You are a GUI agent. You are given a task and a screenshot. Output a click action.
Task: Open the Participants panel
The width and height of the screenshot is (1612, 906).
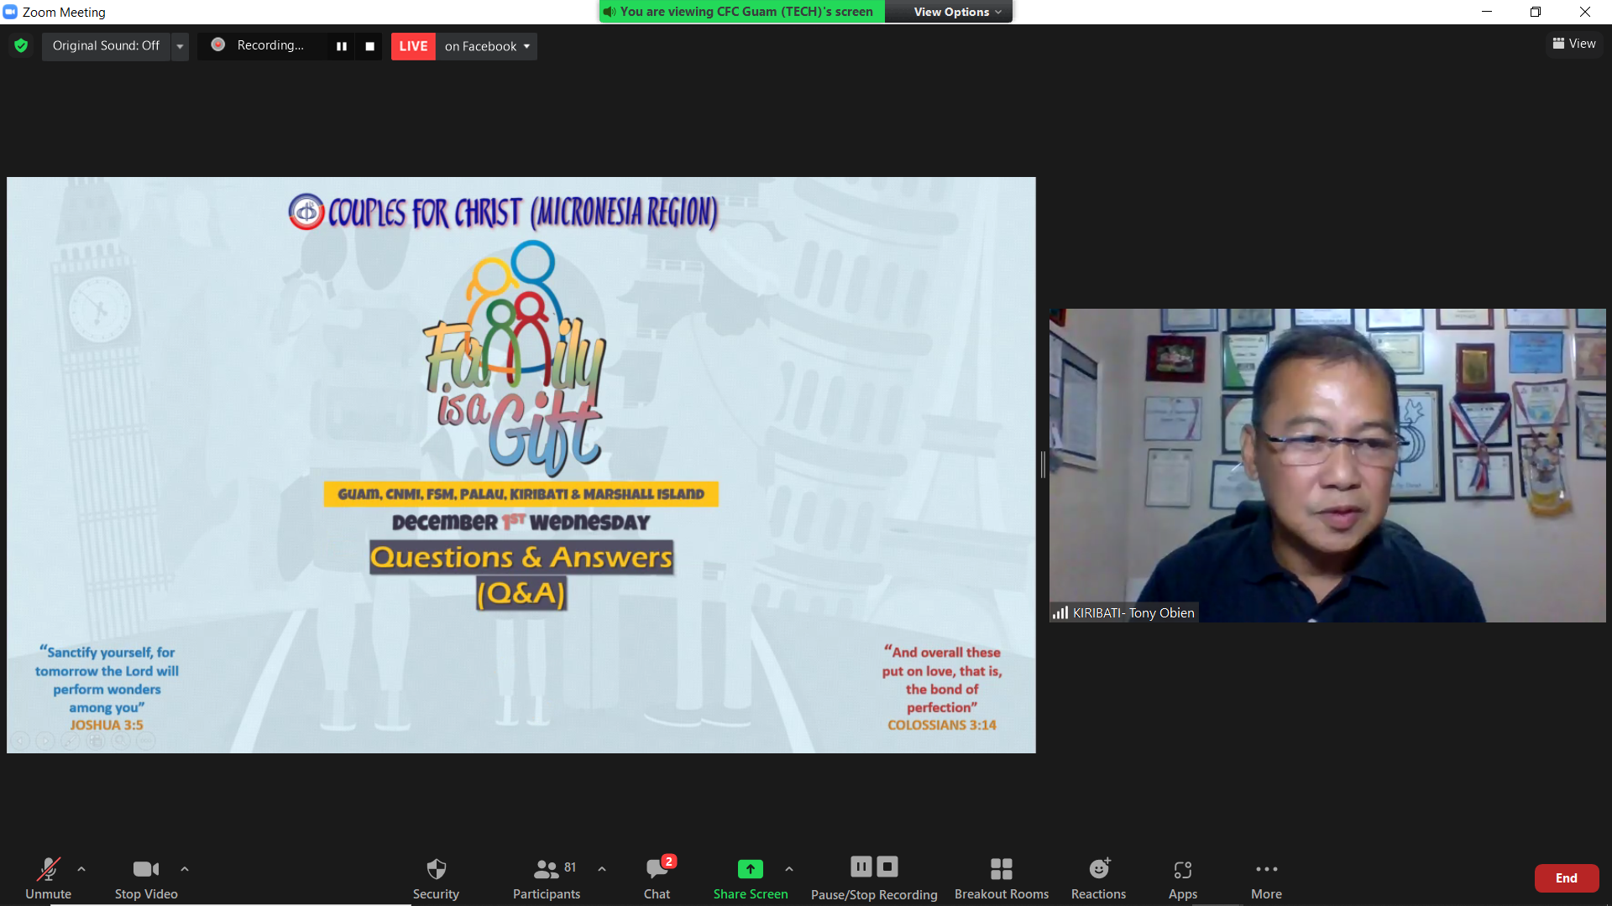(547, 877)
